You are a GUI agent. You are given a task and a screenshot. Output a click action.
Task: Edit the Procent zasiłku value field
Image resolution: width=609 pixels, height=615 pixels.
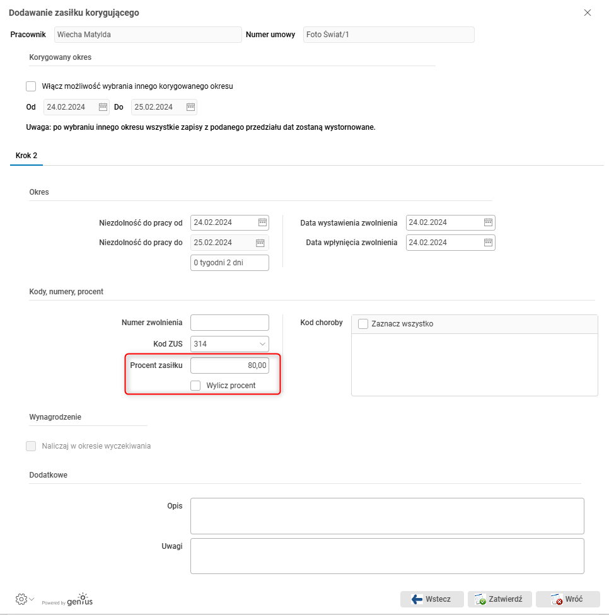pyautogui.click(x=229, y=365)
